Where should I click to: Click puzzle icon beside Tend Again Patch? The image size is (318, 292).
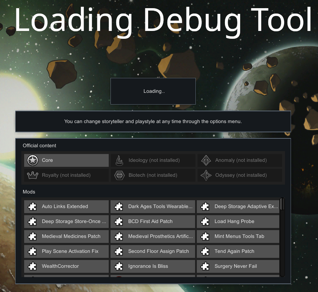205,251
